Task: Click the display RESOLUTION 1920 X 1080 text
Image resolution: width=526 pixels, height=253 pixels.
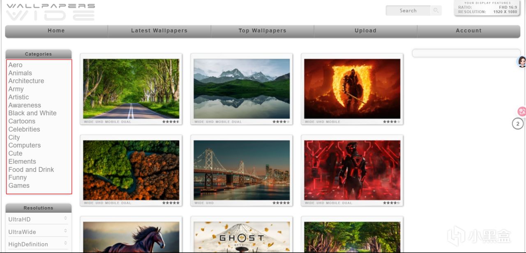Action: click(x=488, y=12)
